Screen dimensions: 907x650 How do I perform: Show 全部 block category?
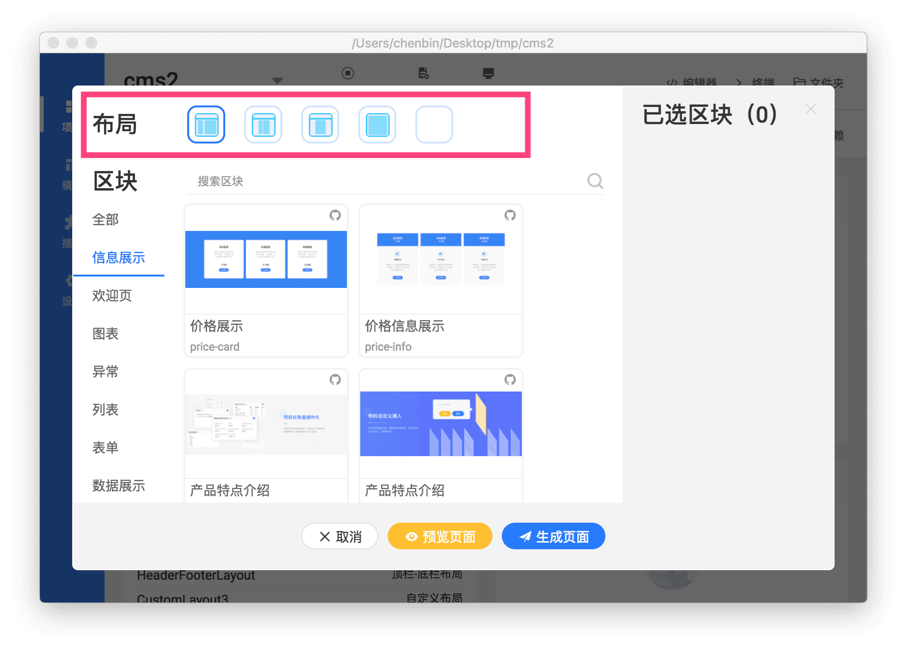(105, 220)
